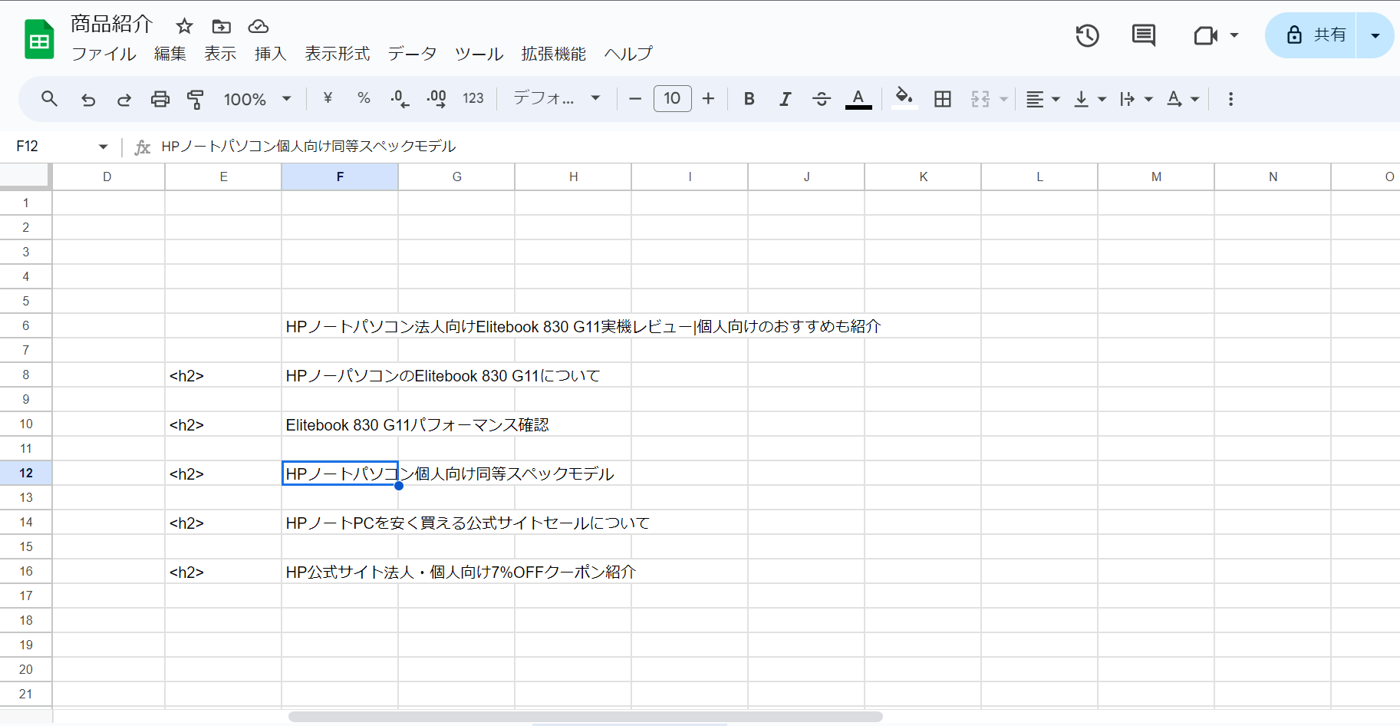Click the horizontal scrollbar
1400x726 pixels.
(585, 717)
